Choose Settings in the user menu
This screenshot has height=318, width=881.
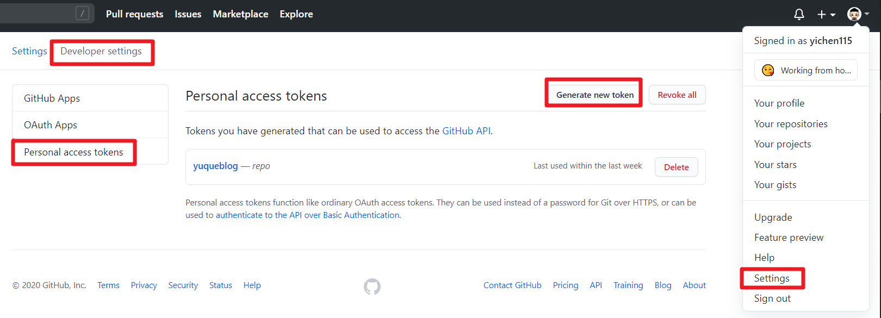[772, 278]
